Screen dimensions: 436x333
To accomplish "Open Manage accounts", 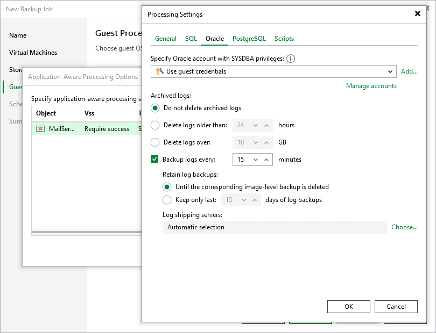I will [371, 85].
